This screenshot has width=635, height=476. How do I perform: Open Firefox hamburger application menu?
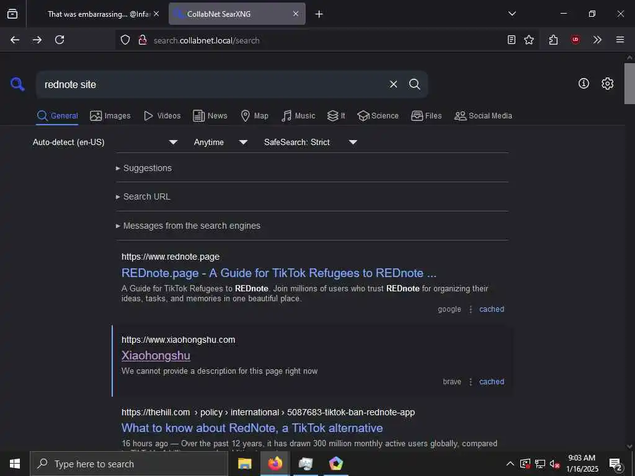(x=620, y=40)
